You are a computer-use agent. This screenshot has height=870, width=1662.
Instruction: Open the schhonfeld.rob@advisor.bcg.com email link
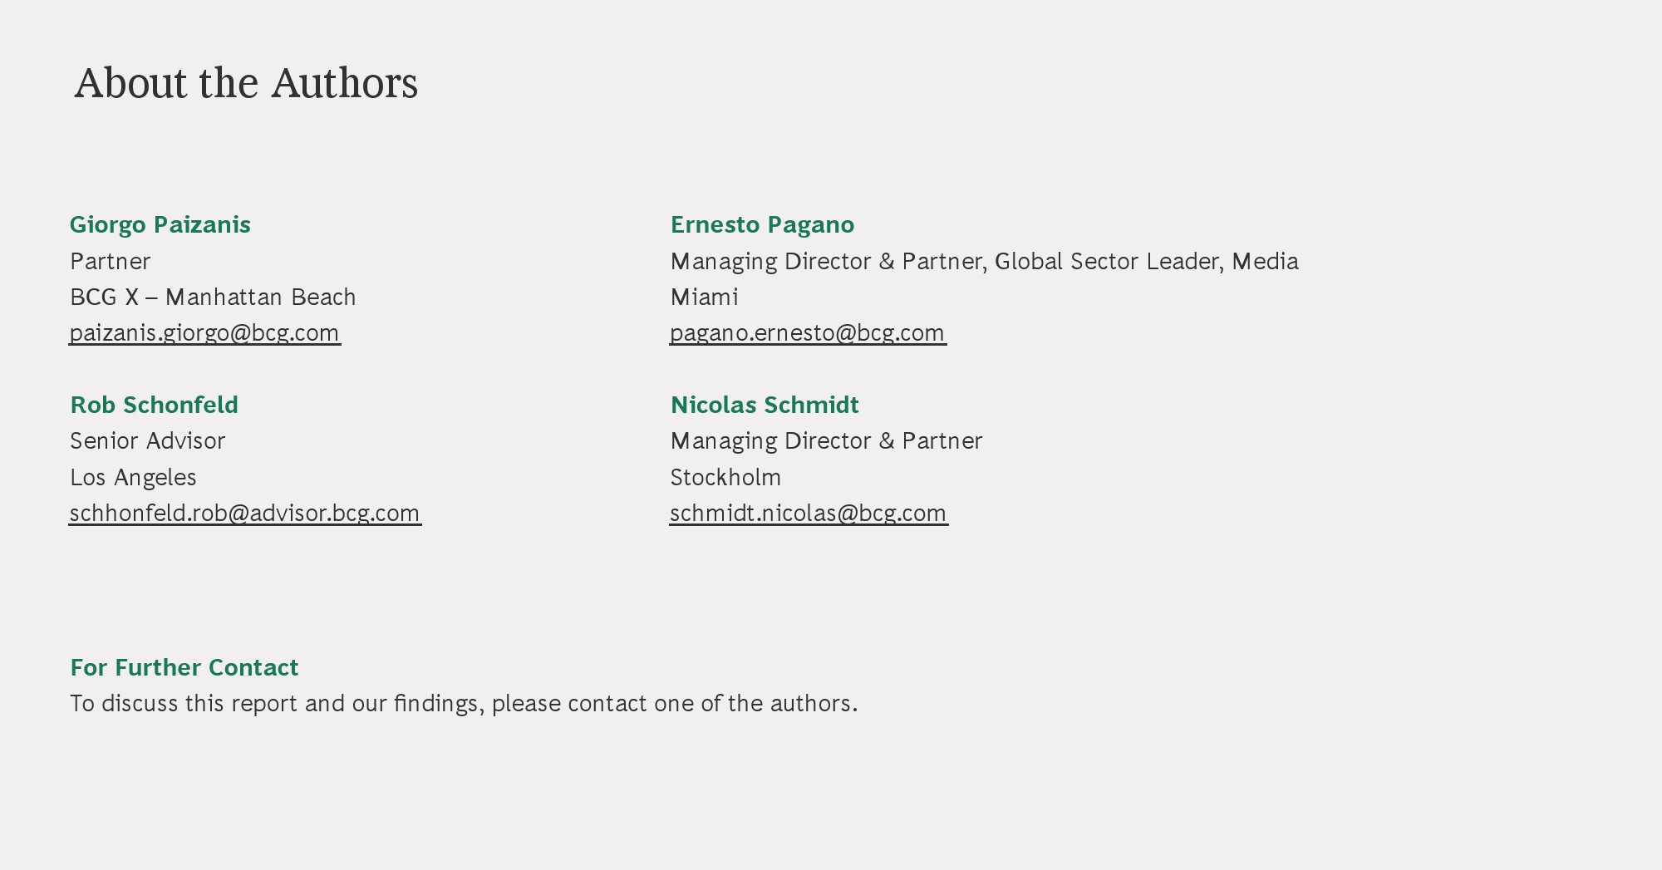coord(245,513)
